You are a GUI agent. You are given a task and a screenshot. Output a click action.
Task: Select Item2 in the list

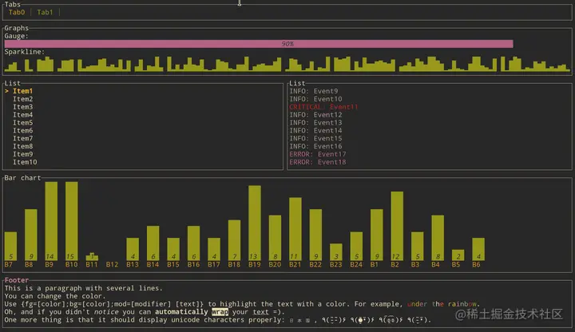22,99
